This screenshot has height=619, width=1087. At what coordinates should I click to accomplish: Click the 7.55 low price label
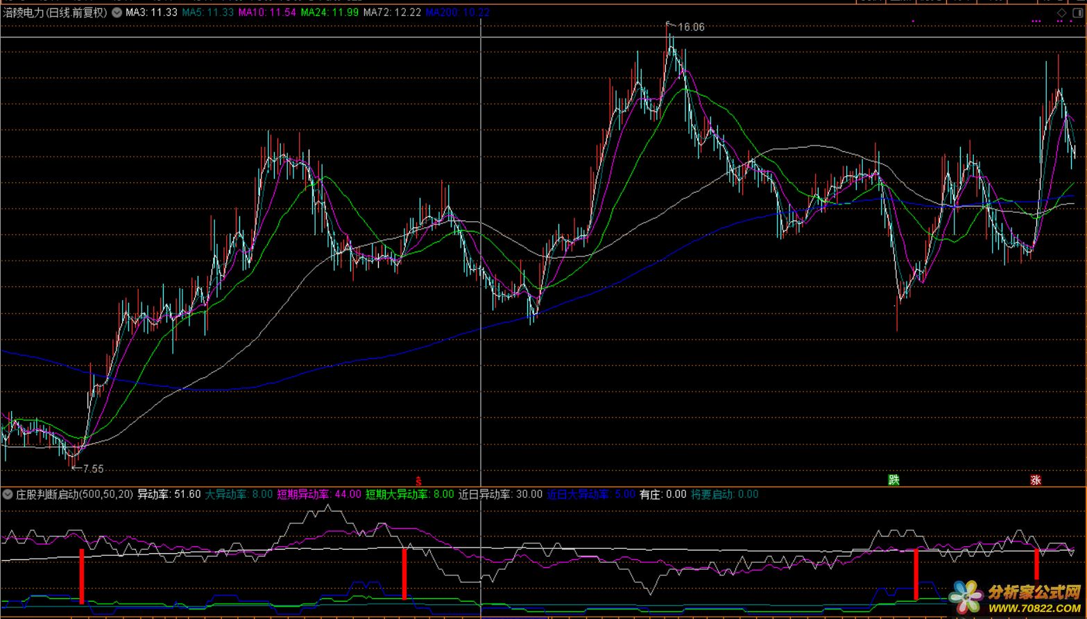tap(92, 469)
